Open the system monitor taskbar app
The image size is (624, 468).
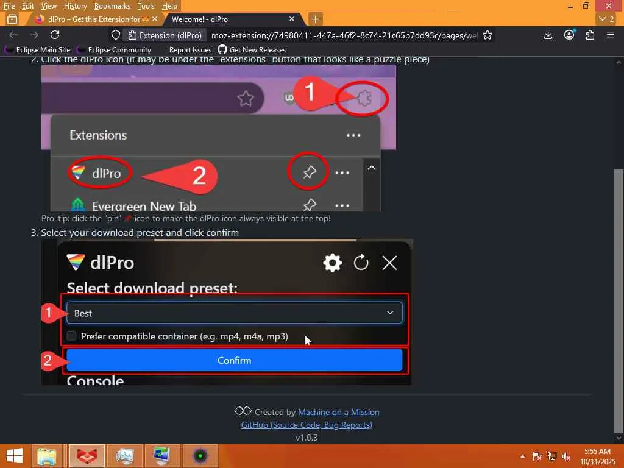(124, 456)
